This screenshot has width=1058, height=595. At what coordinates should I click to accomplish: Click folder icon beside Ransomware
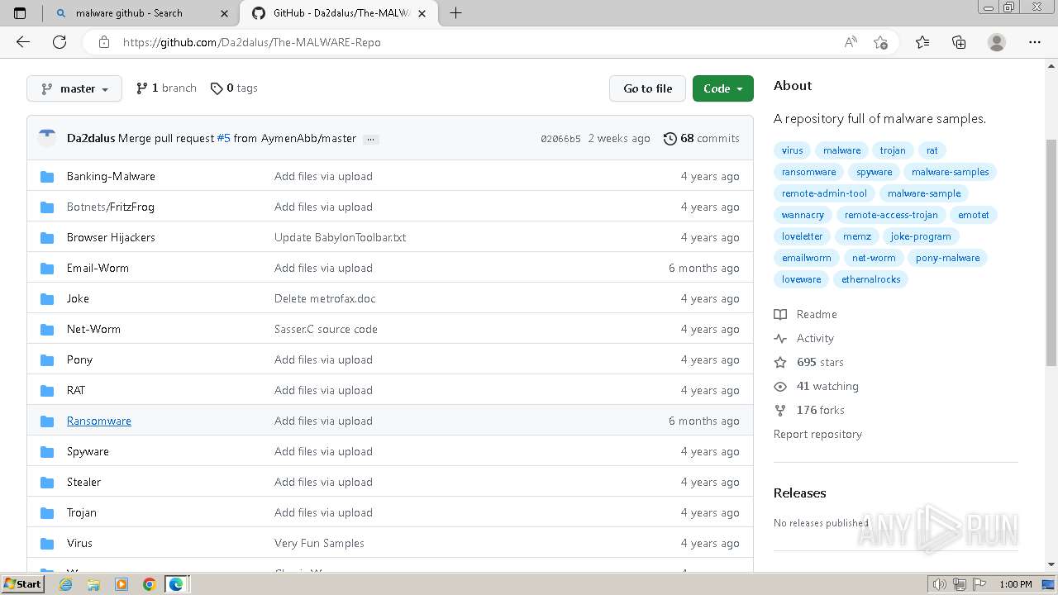pos(47,421)
